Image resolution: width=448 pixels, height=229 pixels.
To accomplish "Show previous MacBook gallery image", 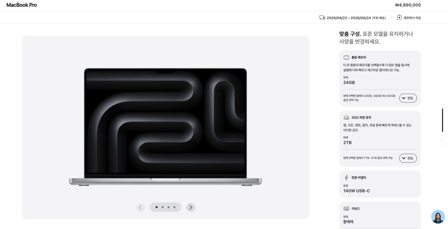I will (x=140, y=207).
